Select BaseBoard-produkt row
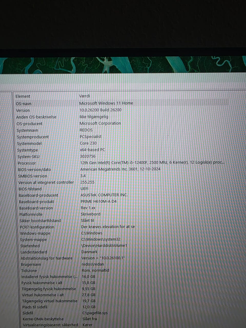 [x=36, y=202]
